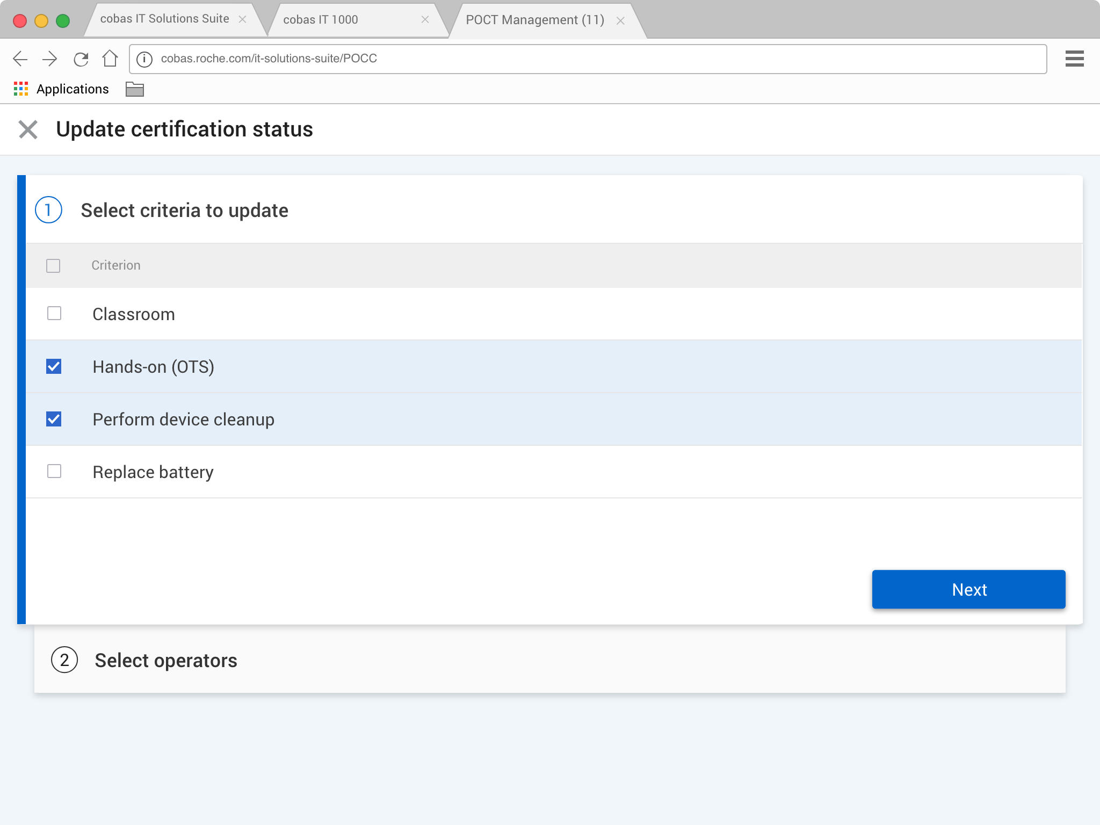Expand step 2 Select operators
This screenshot has width=1100, height=825.
pos(165,660)
